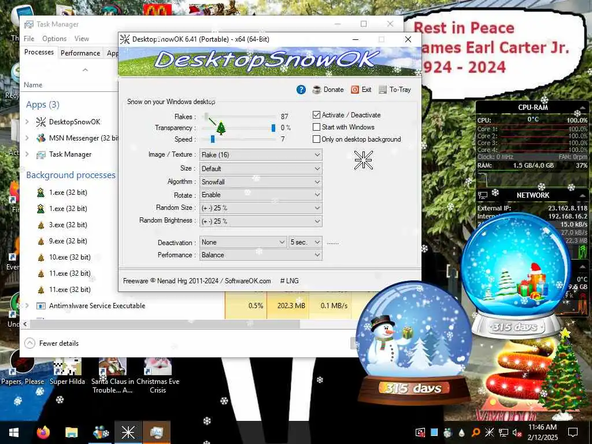Click the snowflake preview image in DesktopSnowOK
The height and width of the screenshot is (444, 592).
click(x=364, y=160)
